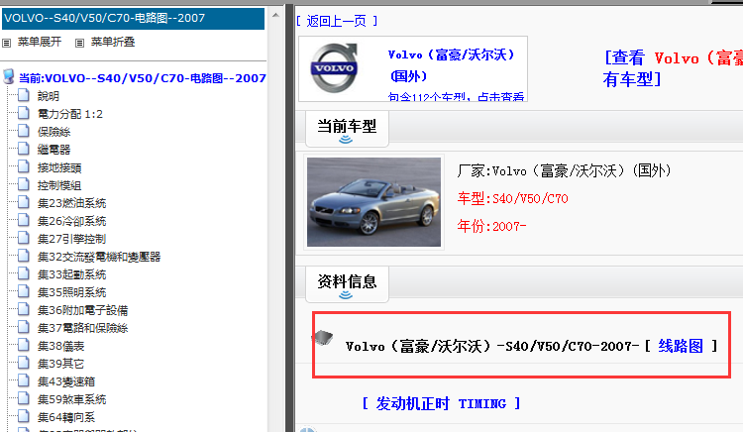Click page icon beside 說明
The width and height of the screenshot is (743, 432).
pos(23,96)
